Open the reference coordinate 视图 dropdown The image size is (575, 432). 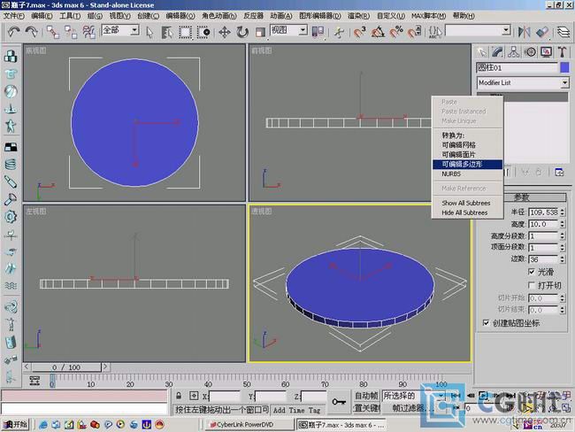click(x=303, y=30)
